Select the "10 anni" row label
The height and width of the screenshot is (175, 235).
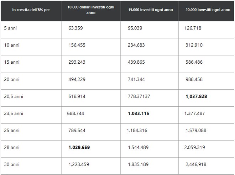click(x=11, y=45)
